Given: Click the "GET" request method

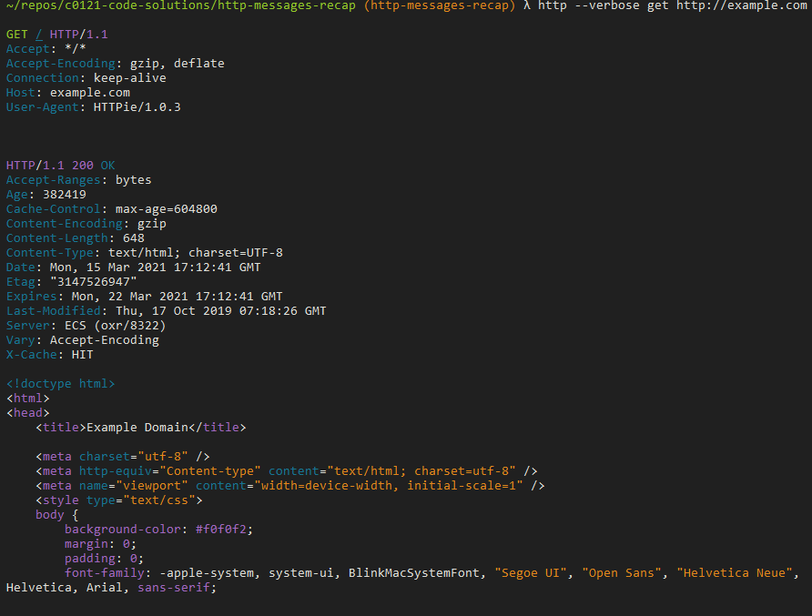Looking at the screenshot, I should (16, 35).
